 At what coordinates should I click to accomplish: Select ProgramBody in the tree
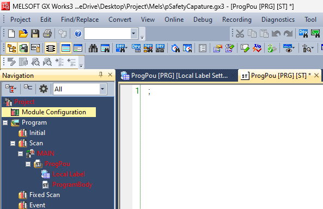72,185
